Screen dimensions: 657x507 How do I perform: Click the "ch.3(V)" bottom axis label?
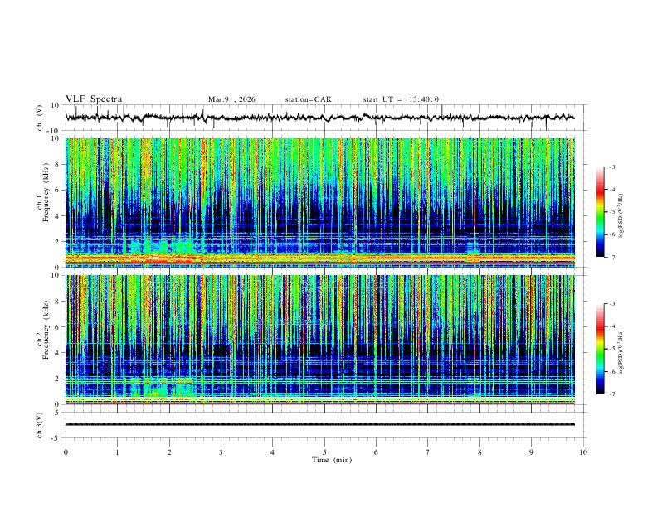coord(40,426)
